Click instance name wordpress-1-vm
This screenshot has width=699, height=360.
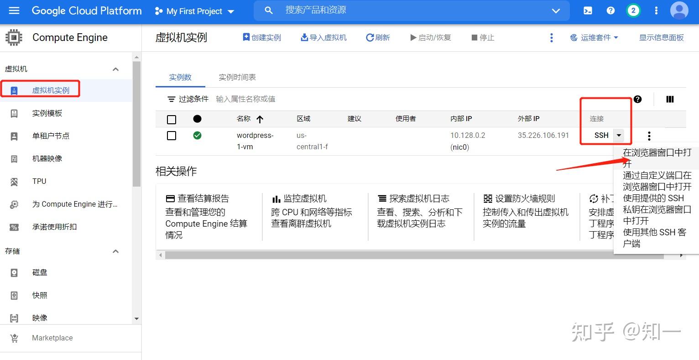click(255, 141)
